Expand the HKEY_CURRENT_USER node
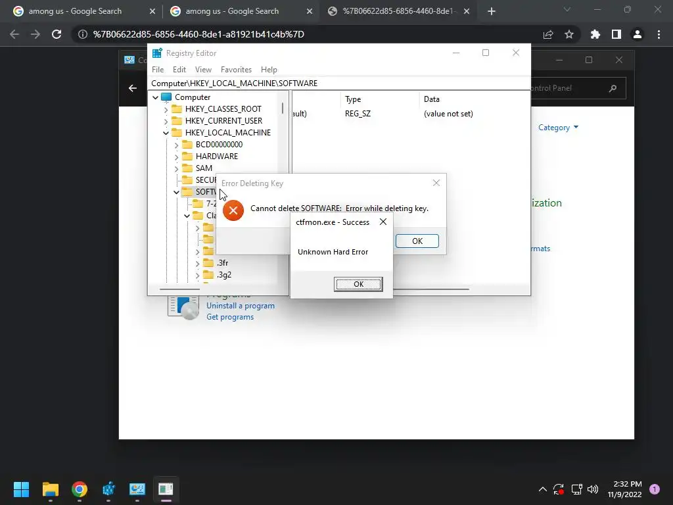Screen dimensions: 673x505 click(x=166, y=122)
